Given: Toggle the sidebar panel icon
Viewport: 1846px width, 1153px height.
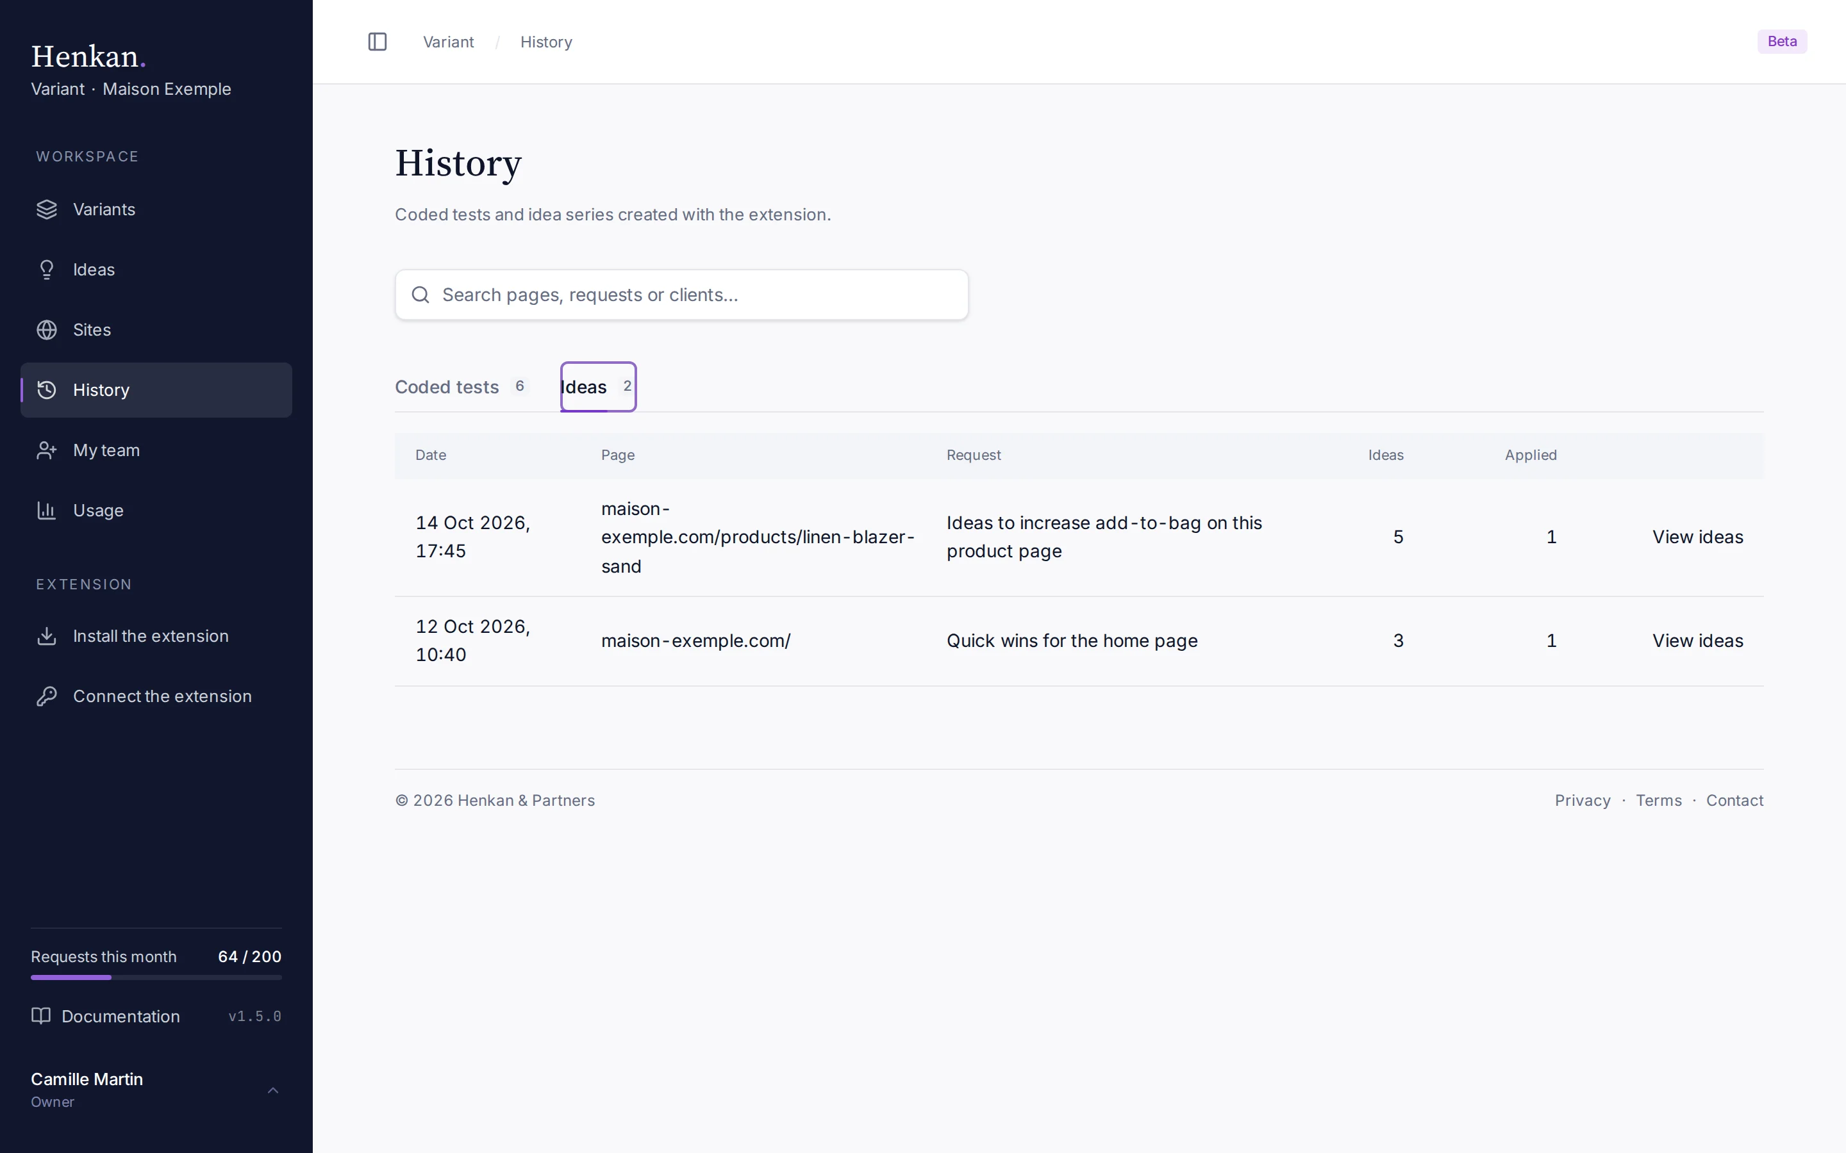Looking at the screenshot, I should pyautogui.click(x=378, y=42).
